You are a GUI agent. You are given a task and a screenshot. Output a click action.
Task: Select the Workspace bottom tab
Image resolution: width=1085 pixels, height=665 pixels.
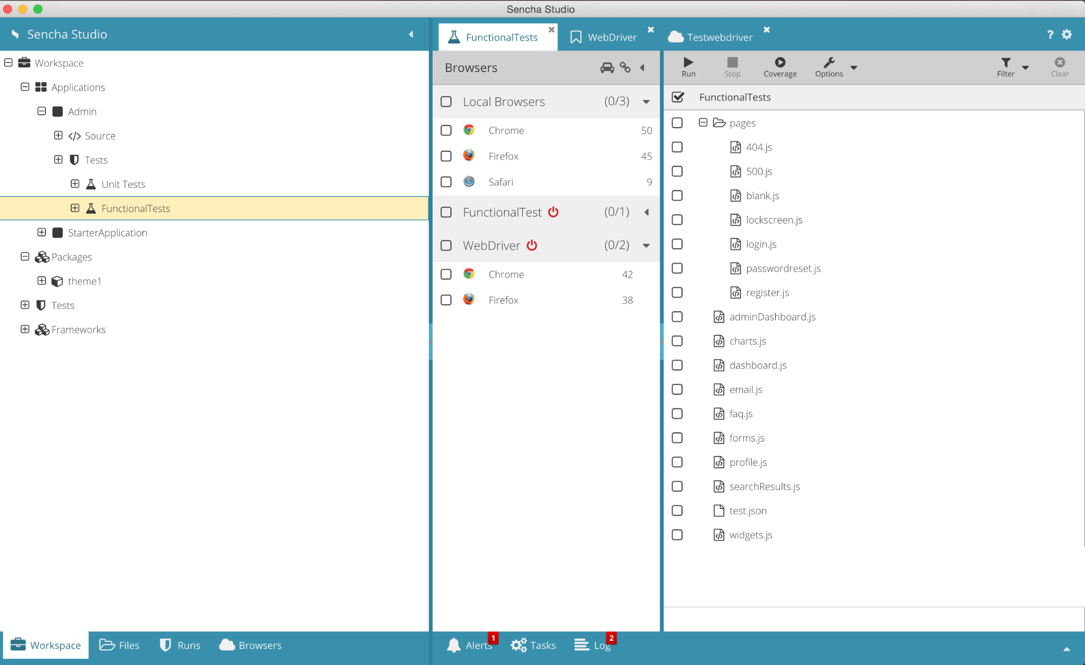coord(46,645)
